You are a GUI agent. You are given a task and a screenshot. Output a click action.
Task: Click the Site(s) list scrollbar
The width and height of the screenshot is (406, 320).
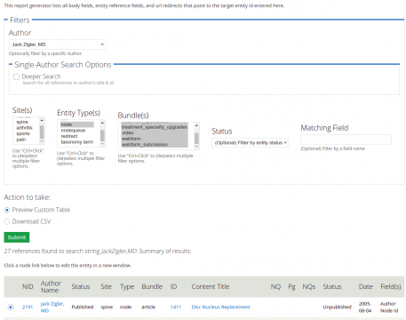pyautogui.click(x=42, y=132)
